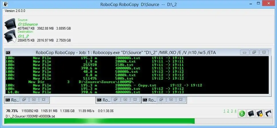Click the console line for 250k.txt
The width and height of the screenshot is (277, 128).
[x=95, y=65]
